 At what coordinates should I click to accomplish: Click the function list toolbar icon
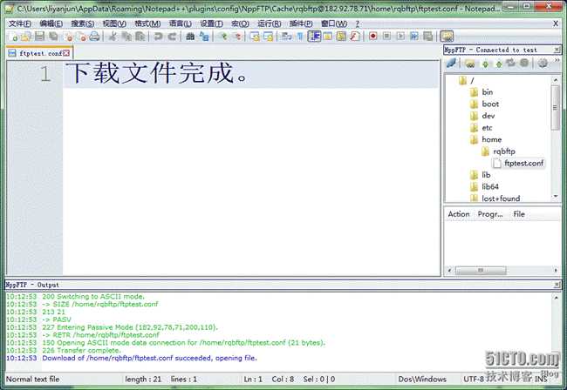(x=355, y=37)
